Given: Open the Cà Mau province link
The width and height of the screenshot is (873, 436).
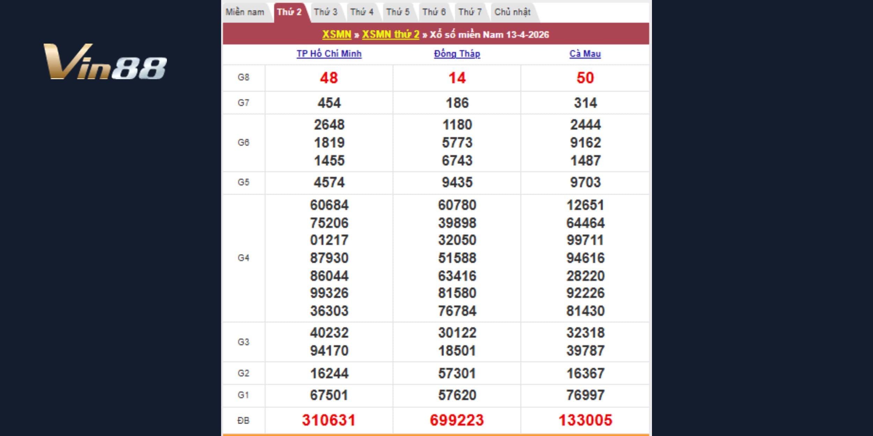Looking at the screenshot, I should point(585,54).
